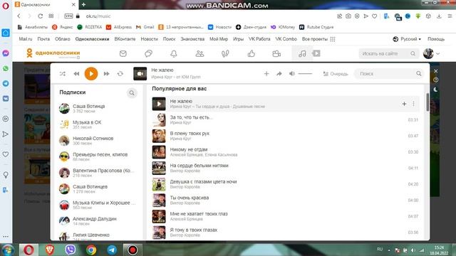Skip to previous track in player
This screenshot has width=456, height=256.
click(x=76, y=74)
